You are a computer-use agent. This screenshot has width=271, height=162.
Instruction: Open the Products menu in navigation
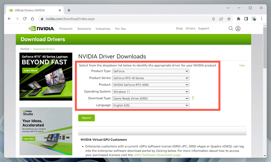tap(66, 29)
